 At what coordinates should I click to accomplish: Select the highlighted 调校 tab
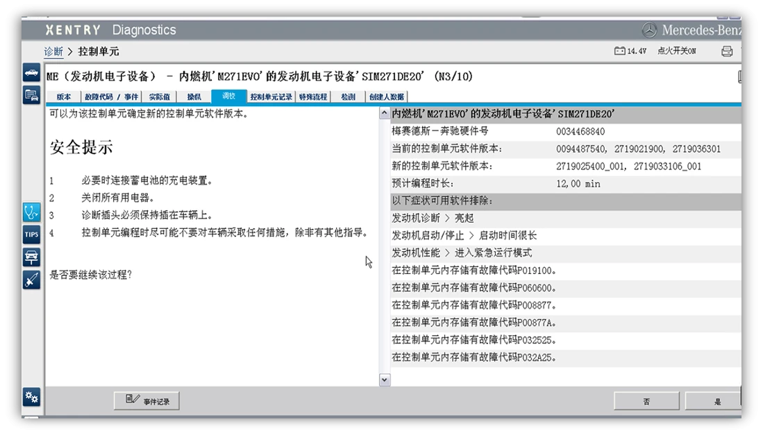[228, 96]
